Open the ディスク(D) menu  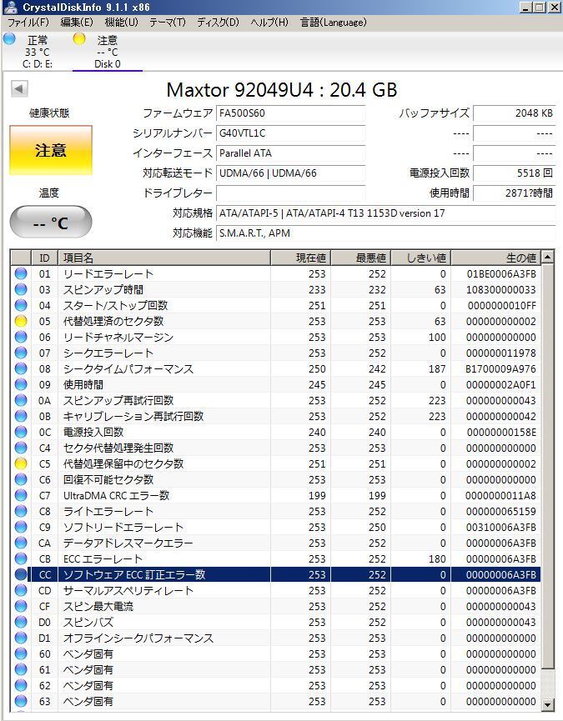tap(218, 22)
